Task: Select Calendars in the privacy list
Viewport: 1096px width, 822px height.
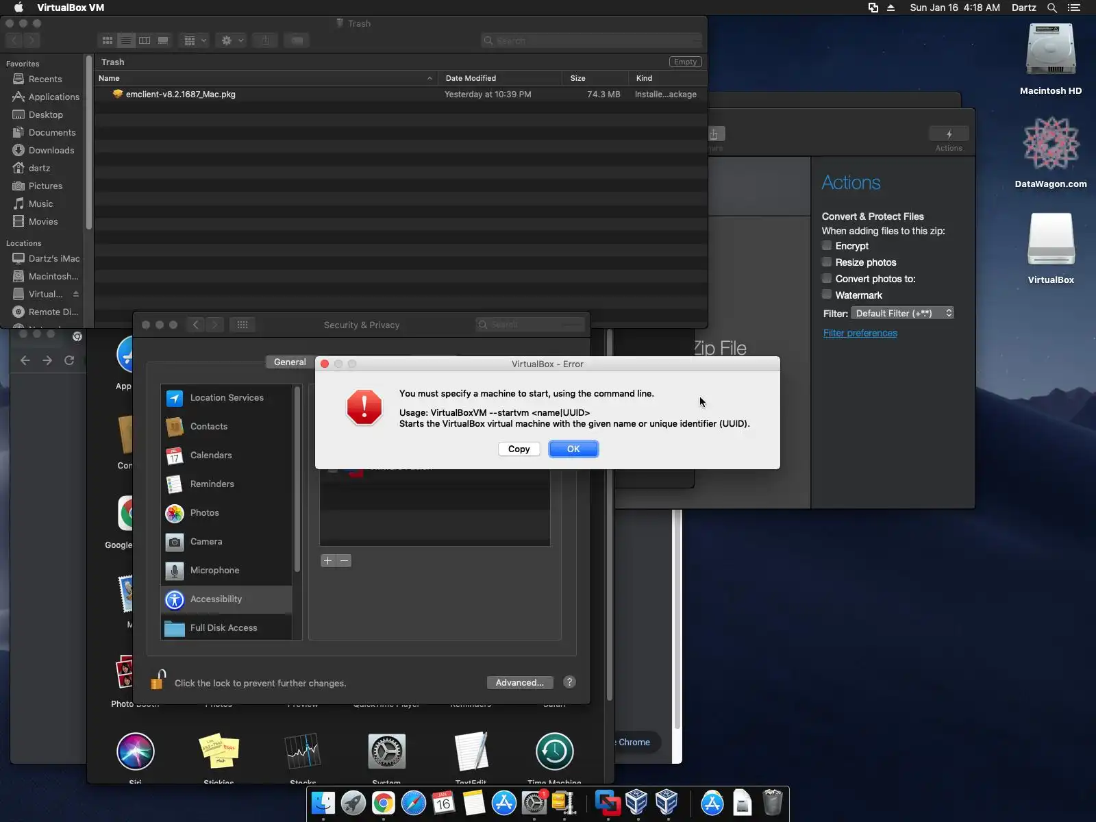Action: [x=227, y=456]
